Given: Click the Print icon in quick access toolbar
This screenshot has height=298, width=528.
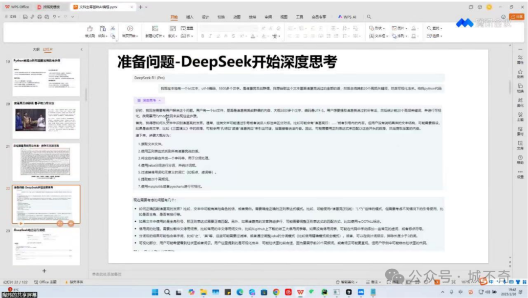Looking at the screenshot, I should (x=40, y=17).
